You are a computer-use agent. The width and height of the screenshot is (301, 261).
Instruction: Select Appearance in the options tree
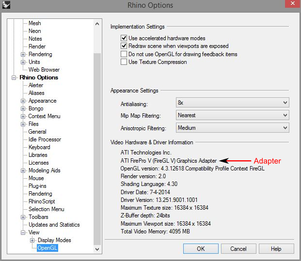coord(43,101)
